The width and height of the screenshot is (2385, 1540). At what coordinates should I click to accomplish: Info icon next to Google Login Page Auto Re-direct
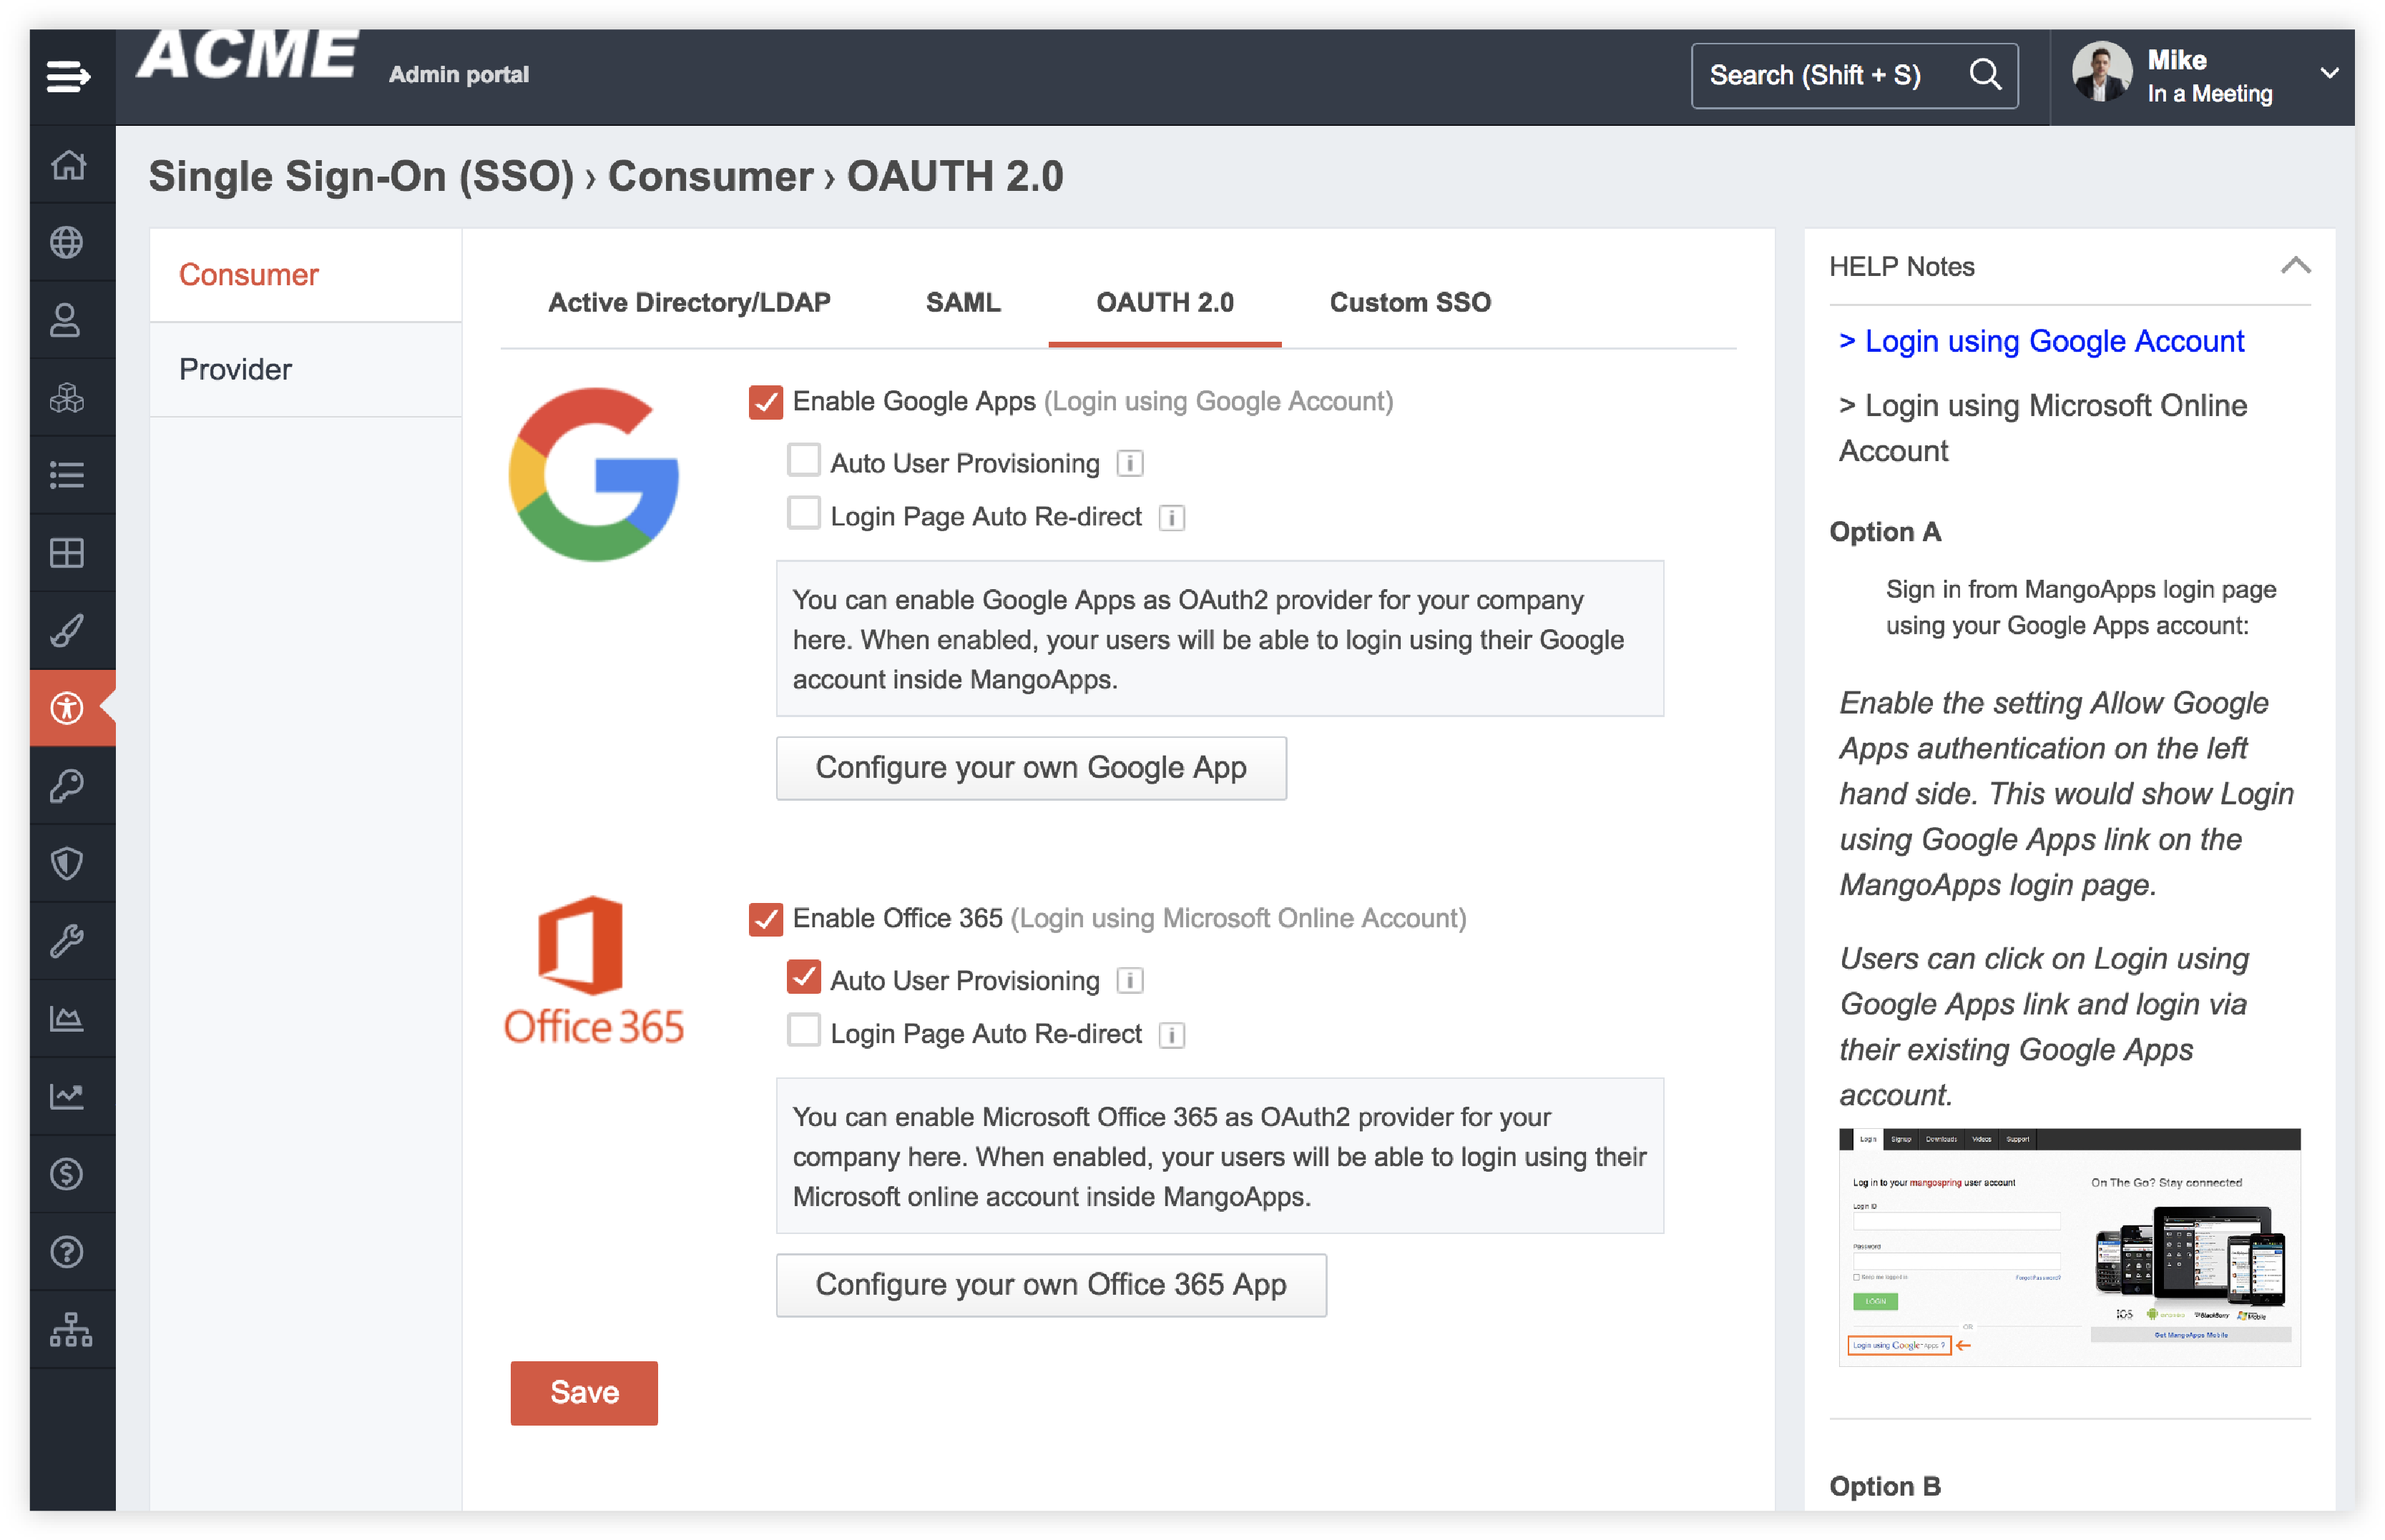pyautogui.click(x=1172, y=518)
